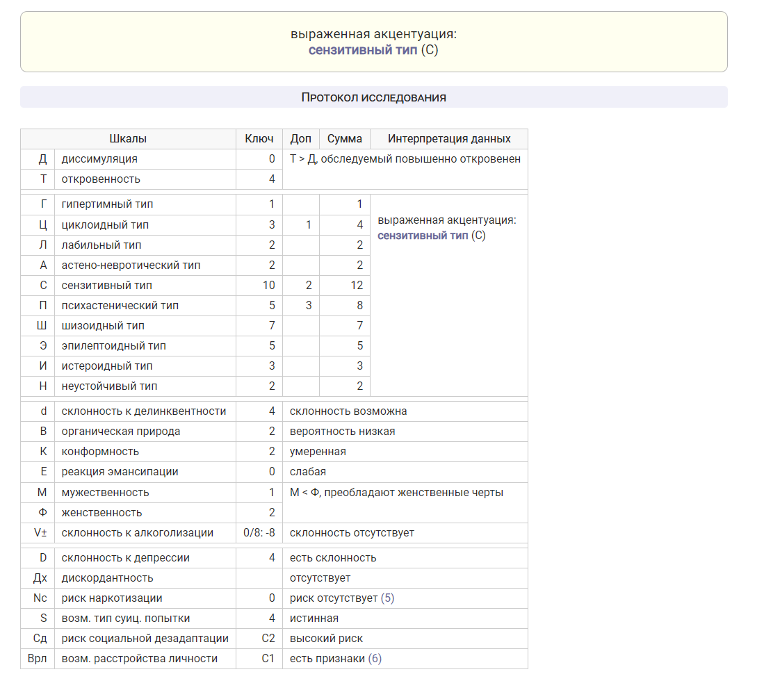Select the 'откровенность' row label
The width and height of the screenshot is (764, 681).
[101, 179]
